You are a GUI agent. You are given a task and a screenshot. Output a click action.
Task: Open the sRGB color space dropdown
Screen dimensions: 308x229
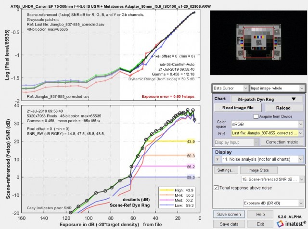coord(267,124)
